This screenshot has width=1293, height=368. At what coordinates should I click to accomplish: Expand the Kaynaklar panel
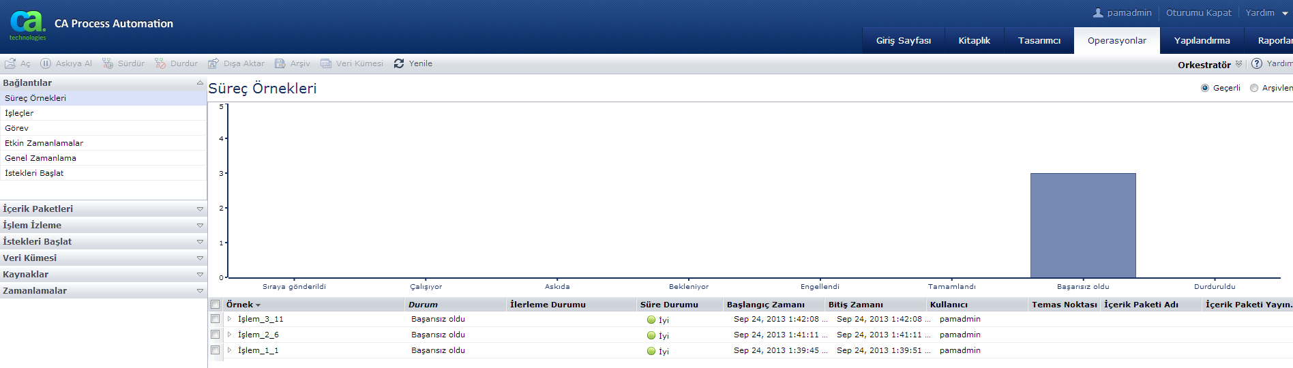tap(200, 275)
